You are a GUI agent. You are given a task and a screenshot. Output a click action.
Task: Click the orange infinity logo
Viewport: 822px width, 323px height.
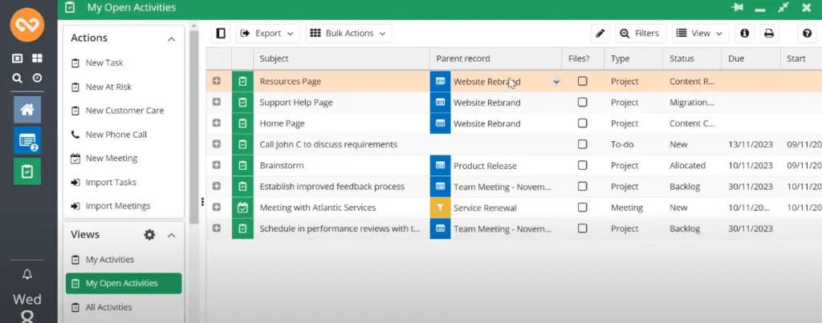coord(27,25)
